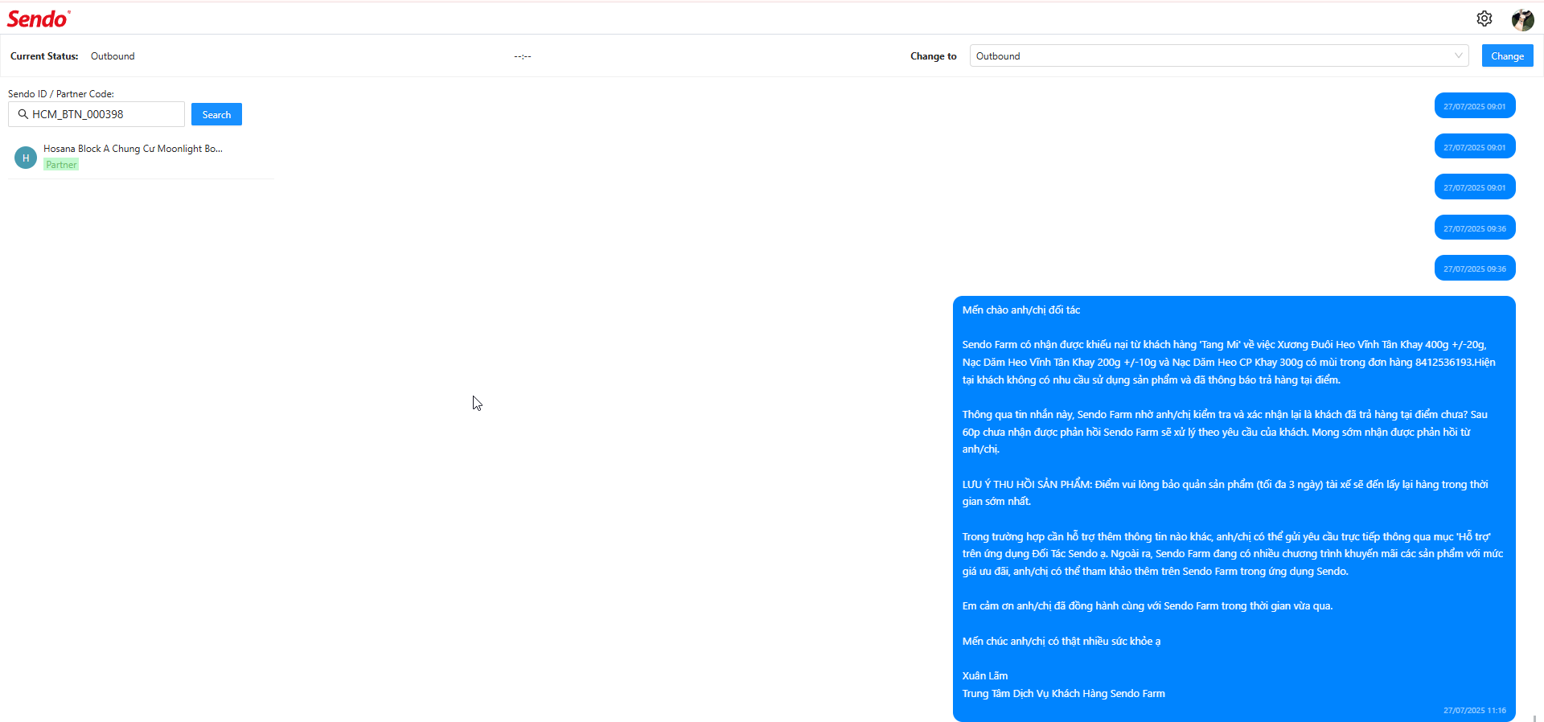Click the 27/07/2025 11:16 timestamp
Image resolution: width=1544 pixels, height=722 pixels.
pos(1474,711)
